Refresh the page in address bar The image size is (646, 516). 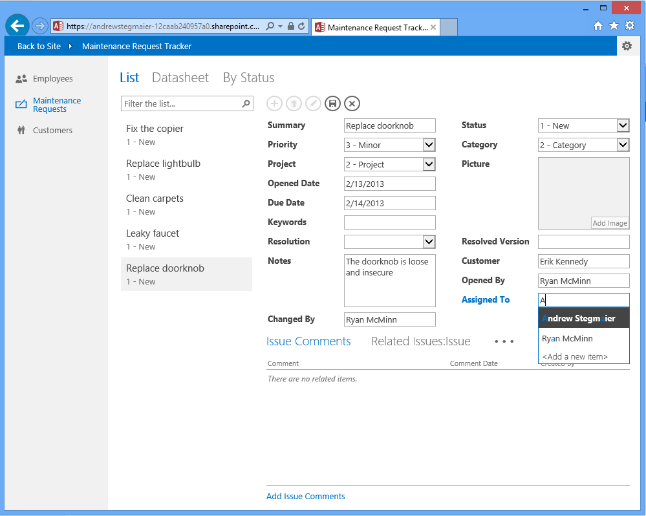[x=301, y=27]
